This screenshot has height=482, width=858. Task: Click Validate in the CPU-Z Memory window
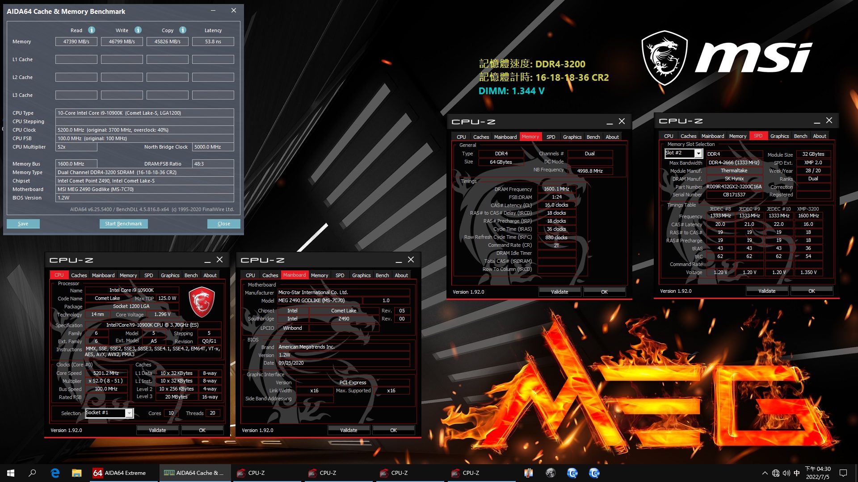coord(559,292)
